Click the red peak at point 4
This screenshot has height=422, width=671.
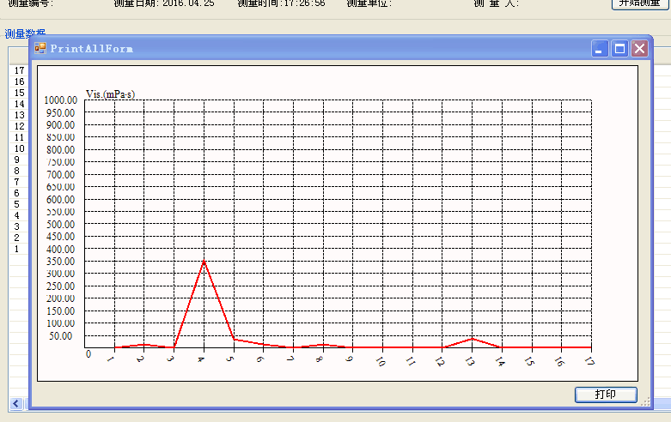pyautogui.click(x=204, y=261)
